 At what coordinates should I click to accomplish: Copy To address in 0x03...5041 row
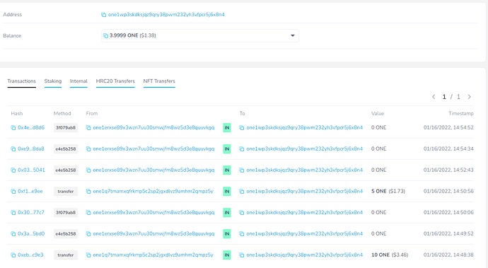(x=241, y=170)
